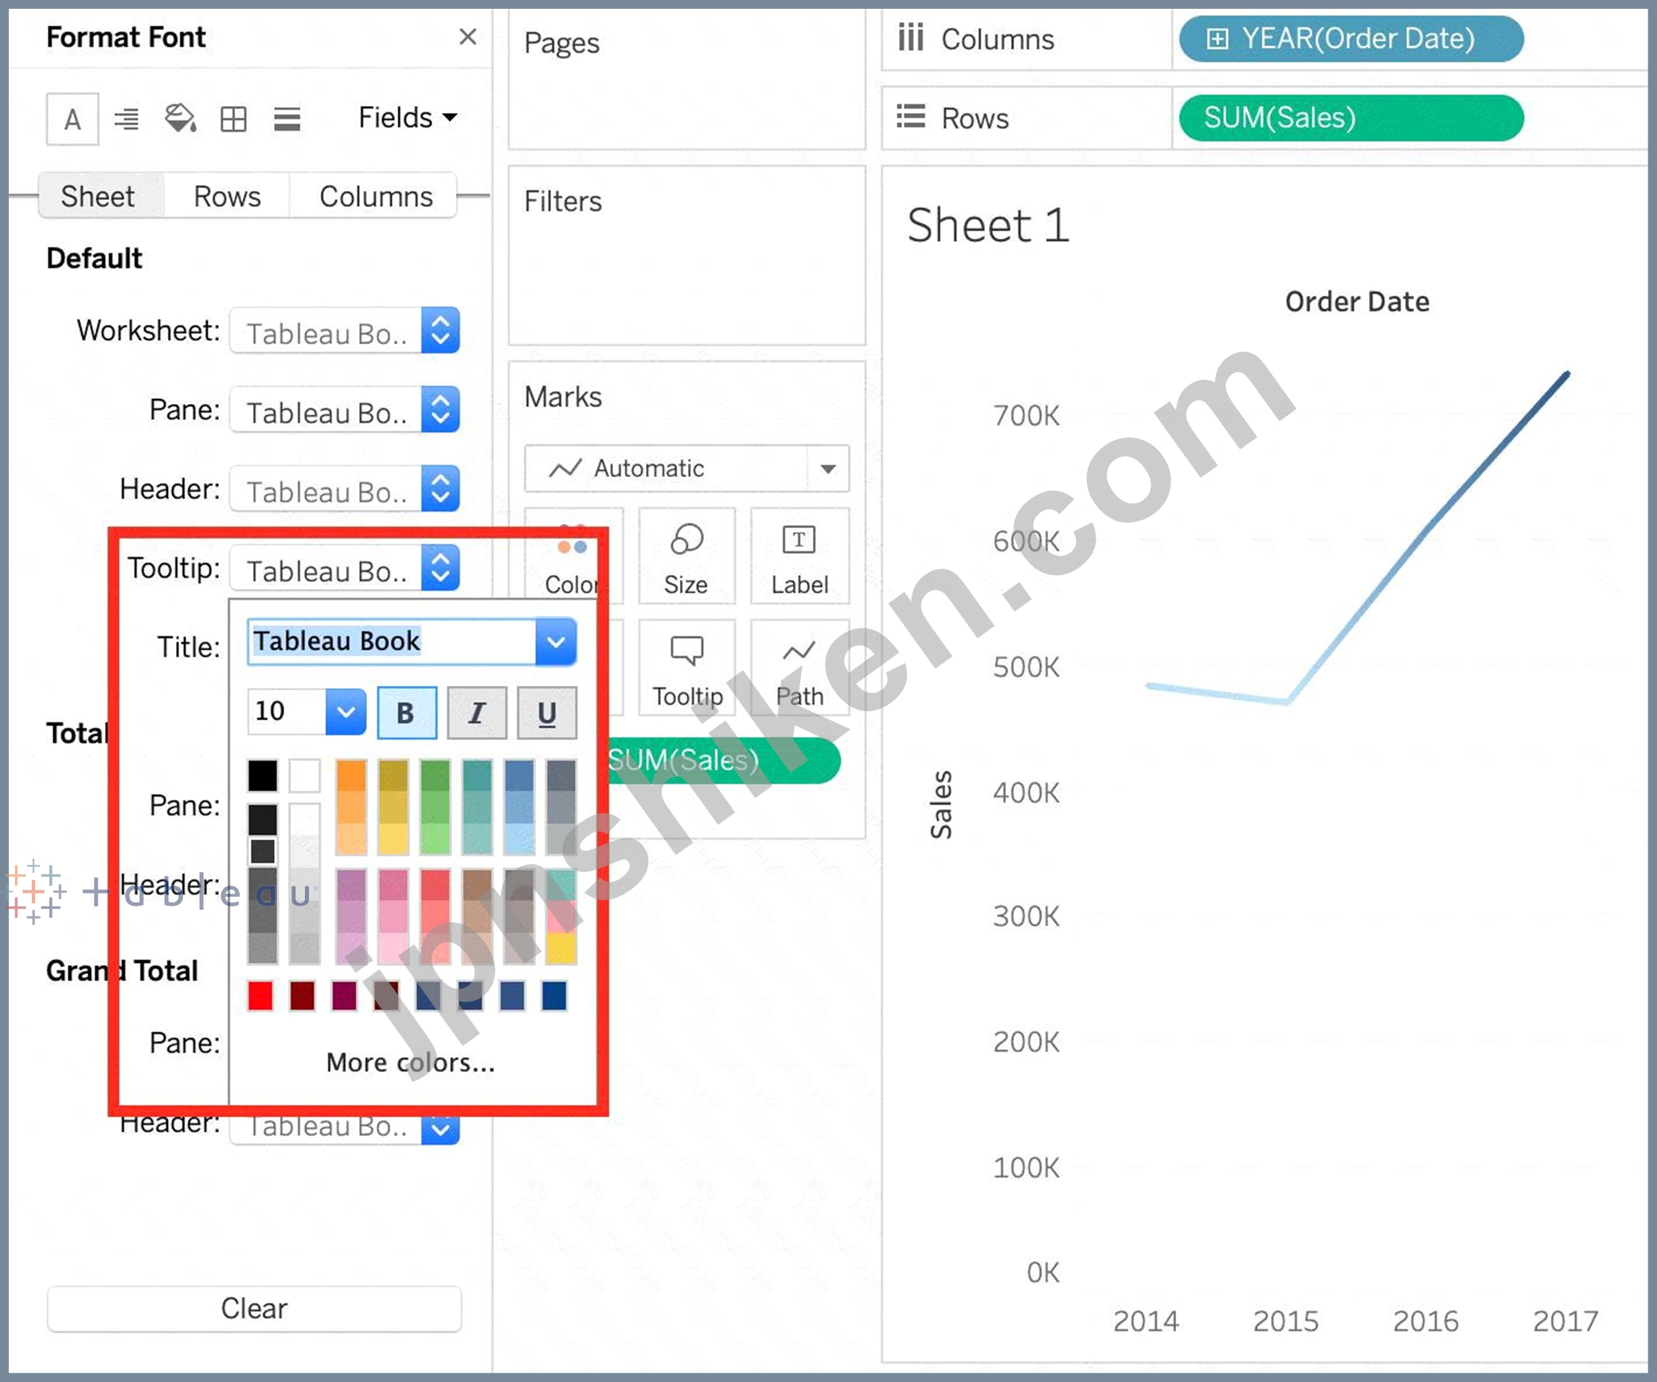Open the default Header font dropdown

click(344, 488)
